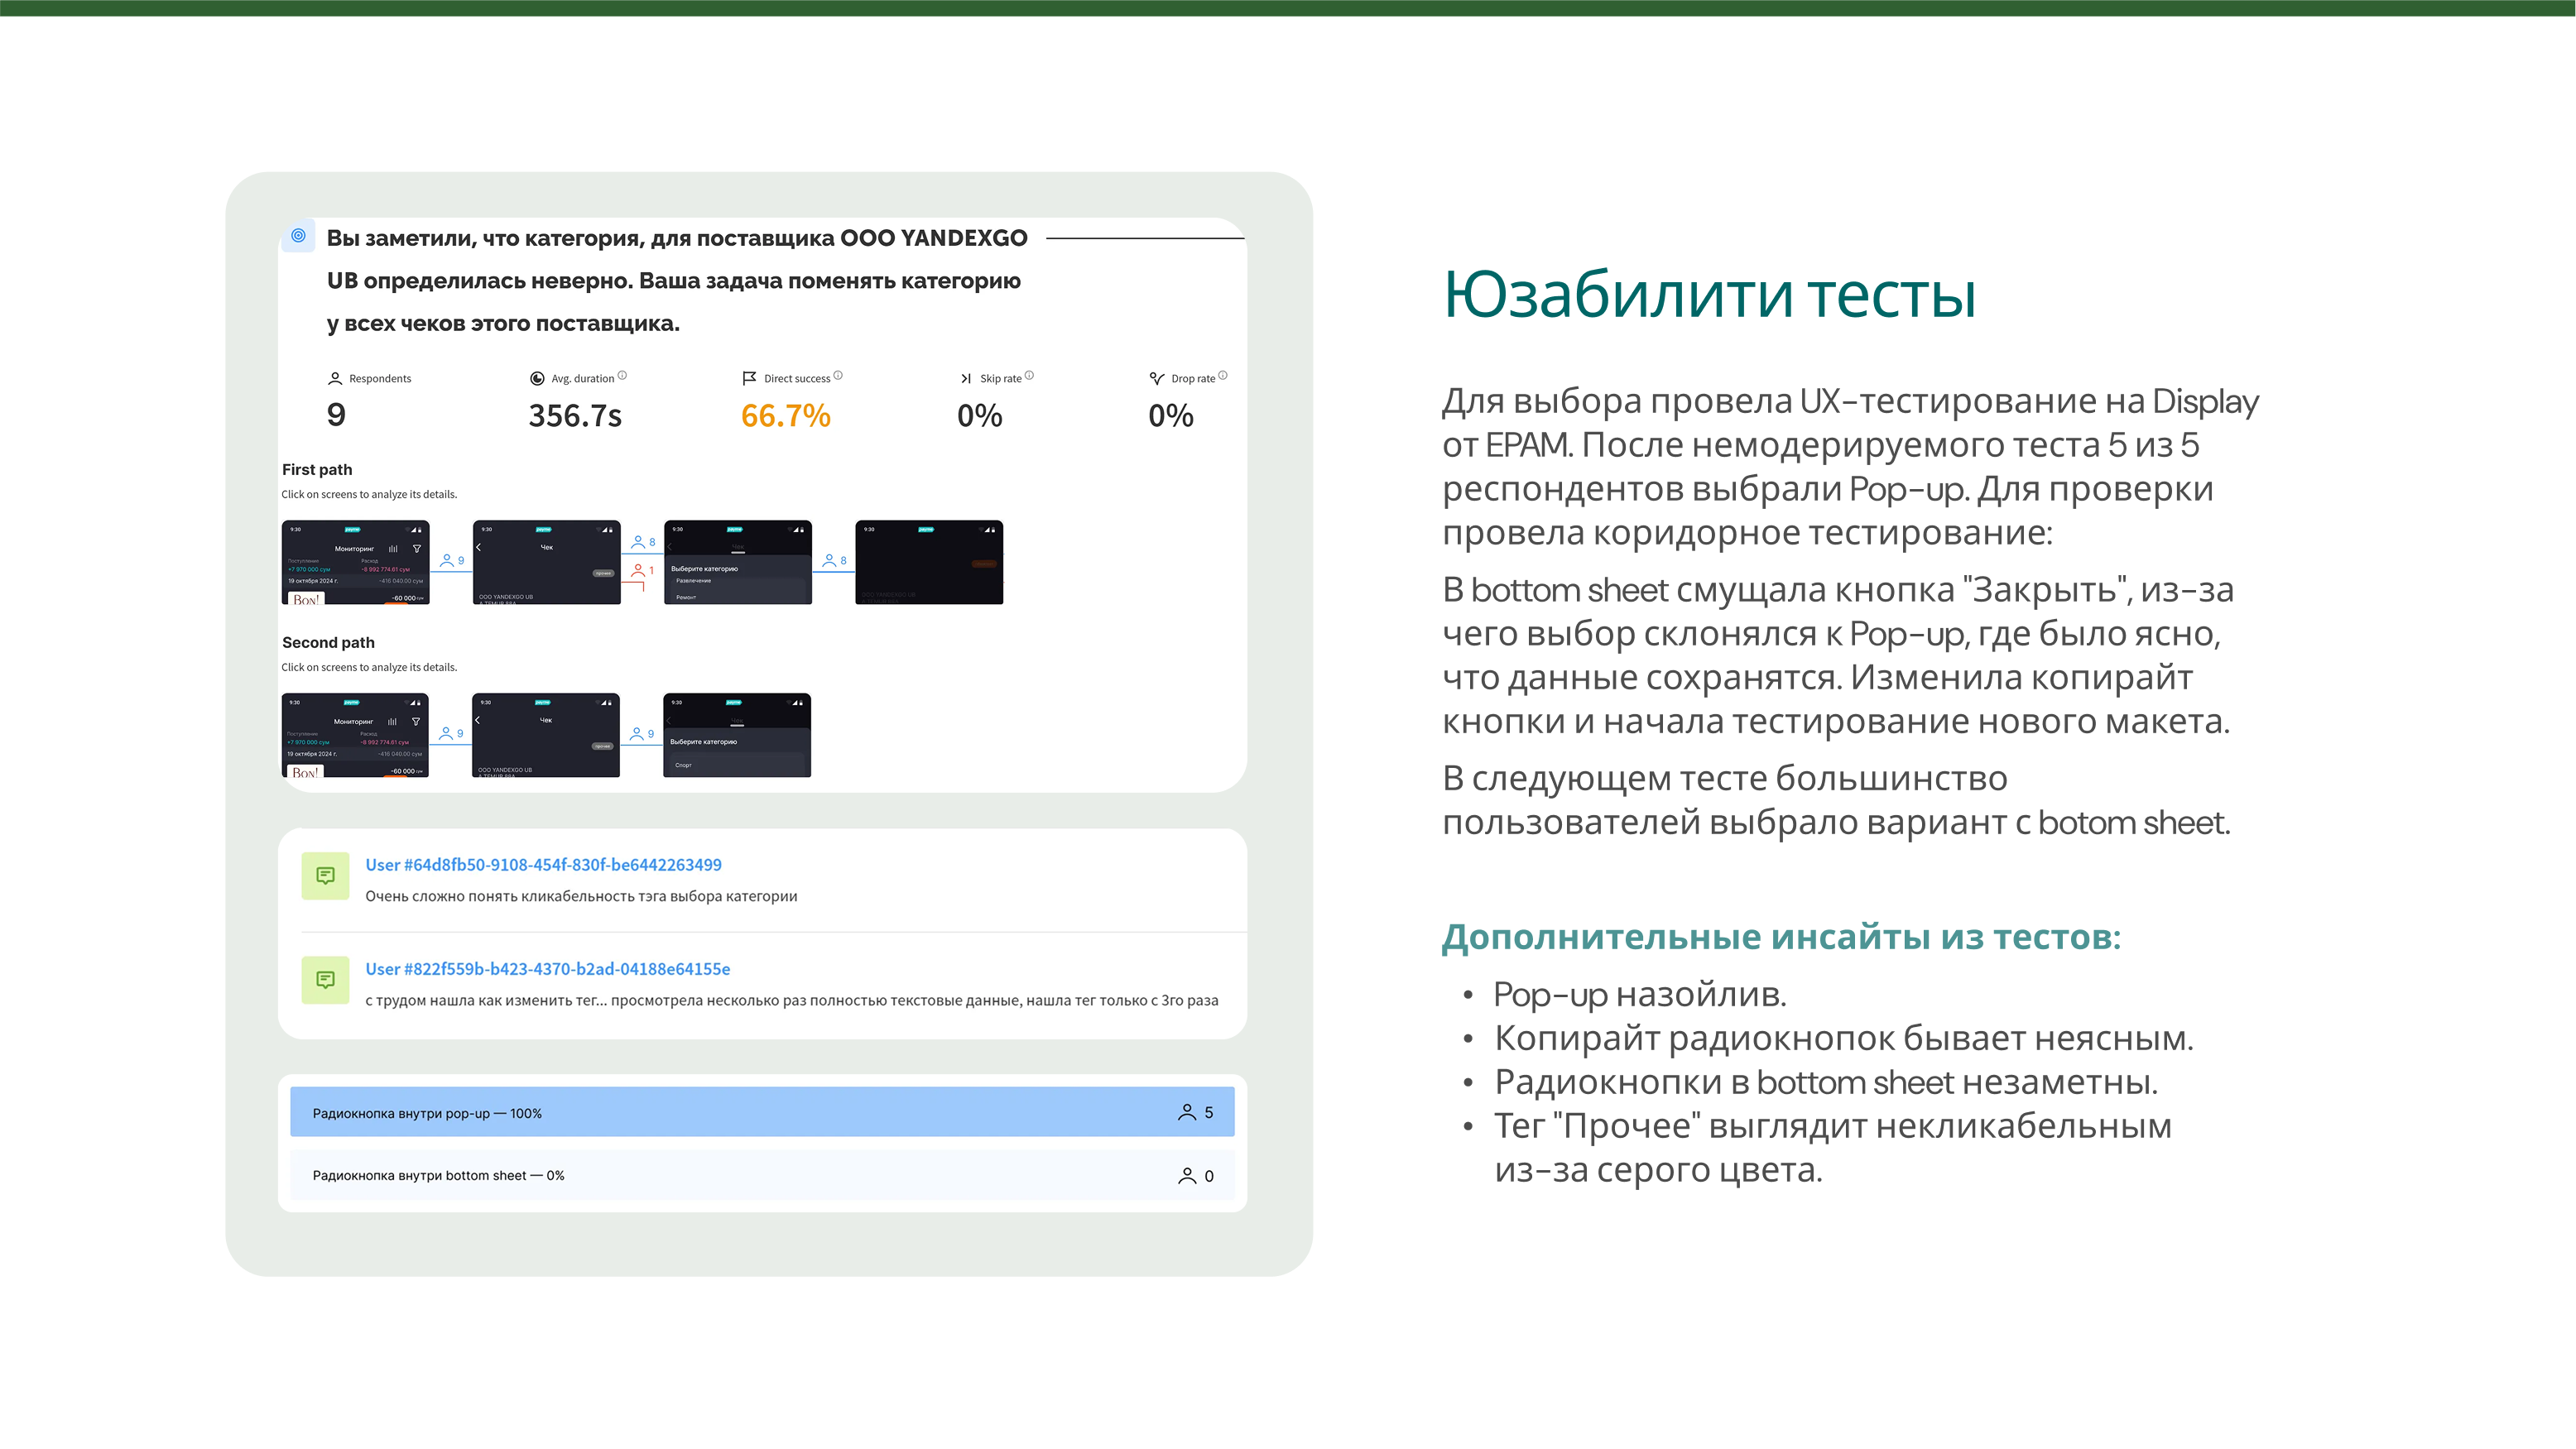The width and height of the screenshot is (2576, 1449).
Task: Open the 'Выберите категорию' screen in Second path
Action: pyautogui.click(x=737, y=735)
